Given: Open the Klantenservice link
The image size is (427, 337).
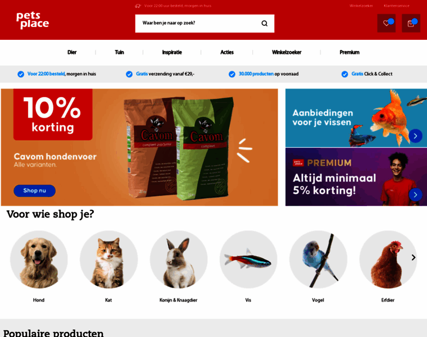Looking at the screenshot, I should [x=396, y=6].
